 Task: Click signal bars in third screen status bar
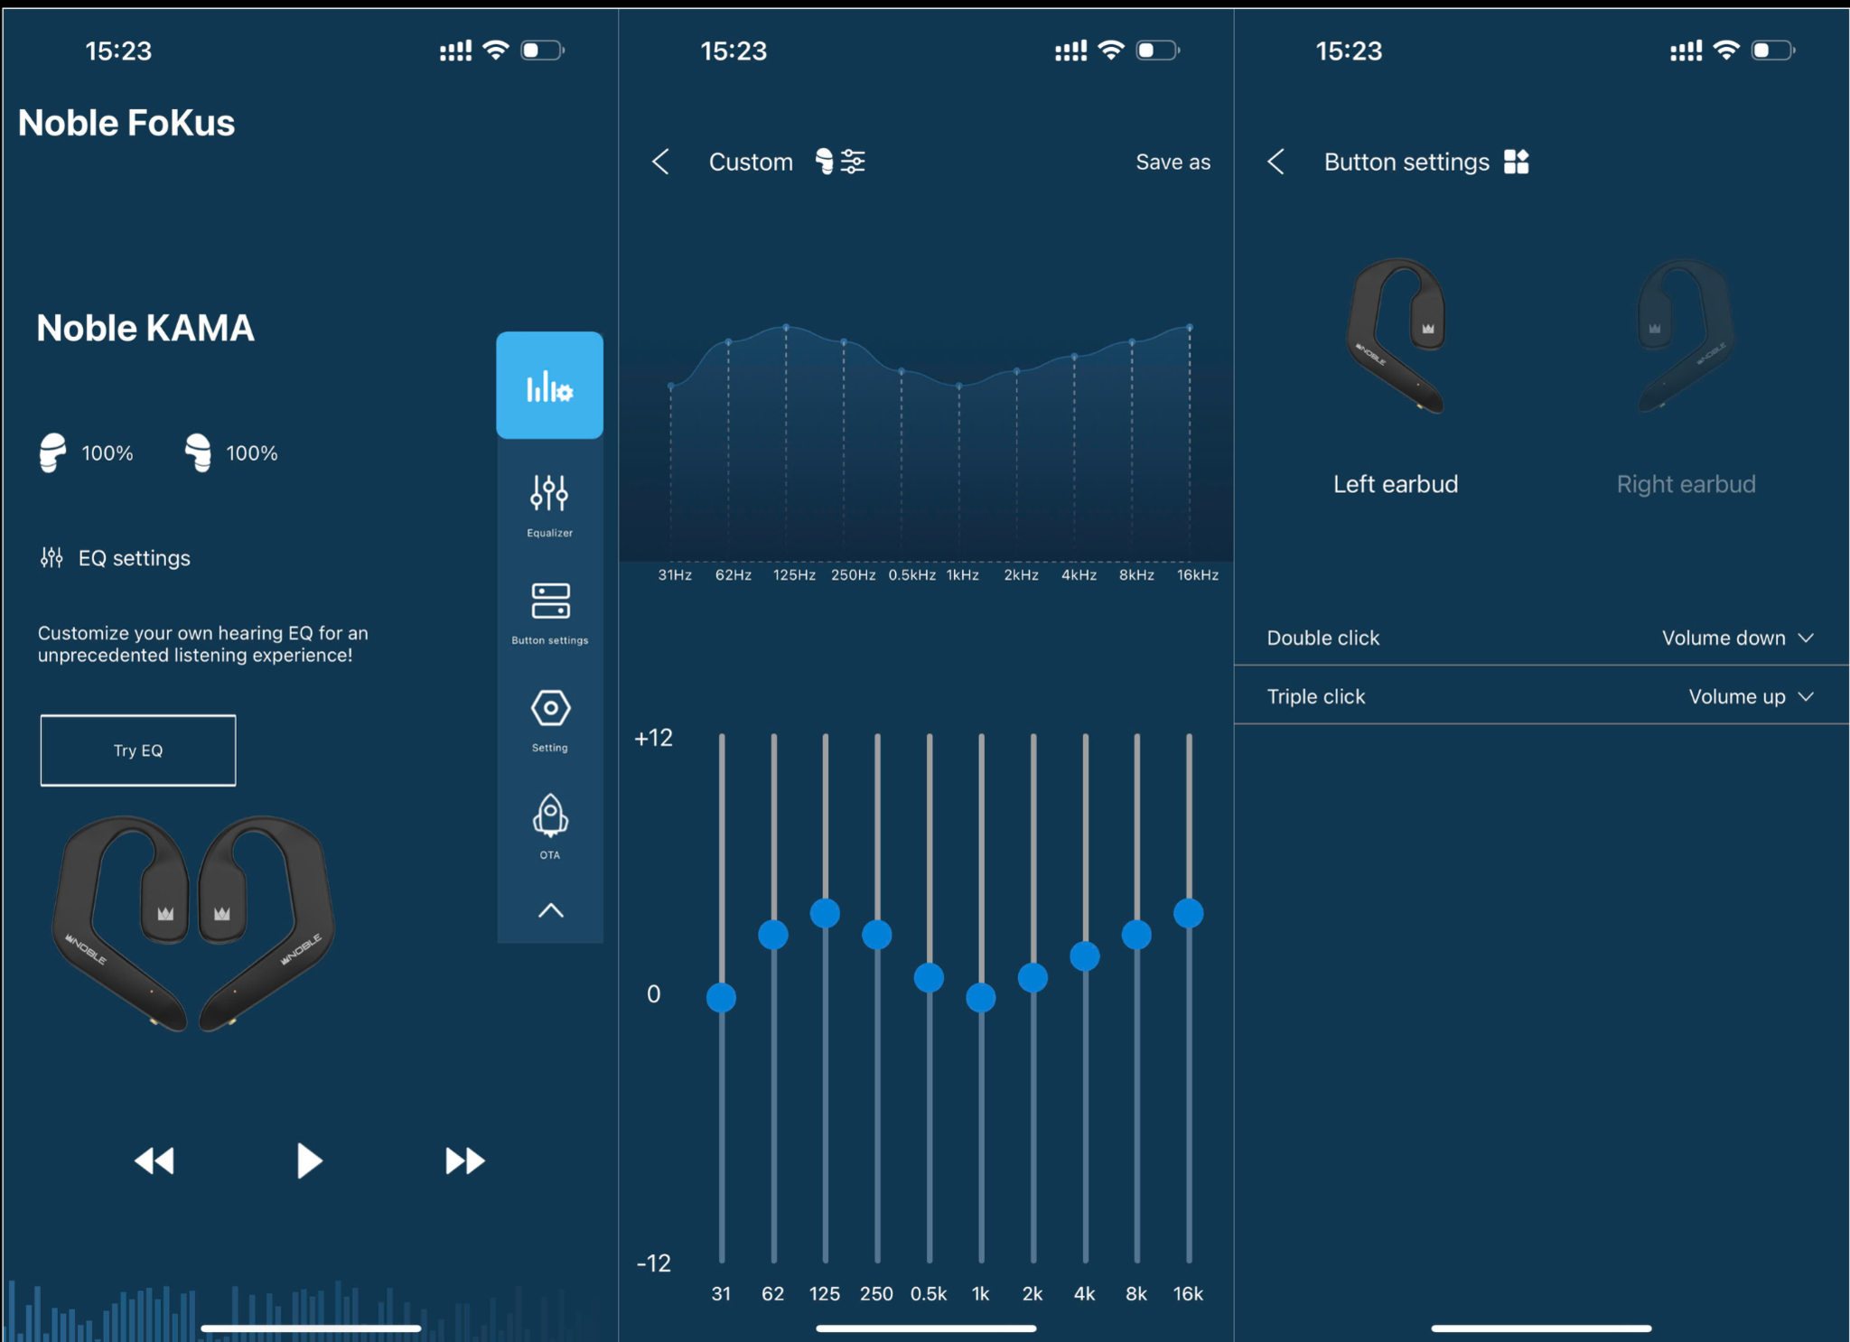coord(1686,51)
